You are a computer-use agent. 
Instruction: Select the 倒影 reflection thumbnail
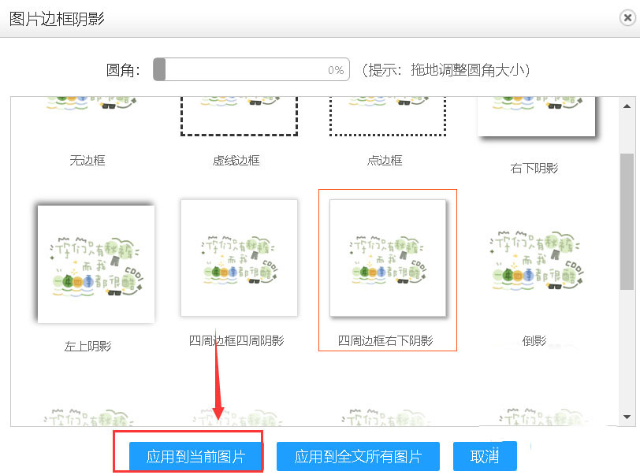tap(536, 260)
